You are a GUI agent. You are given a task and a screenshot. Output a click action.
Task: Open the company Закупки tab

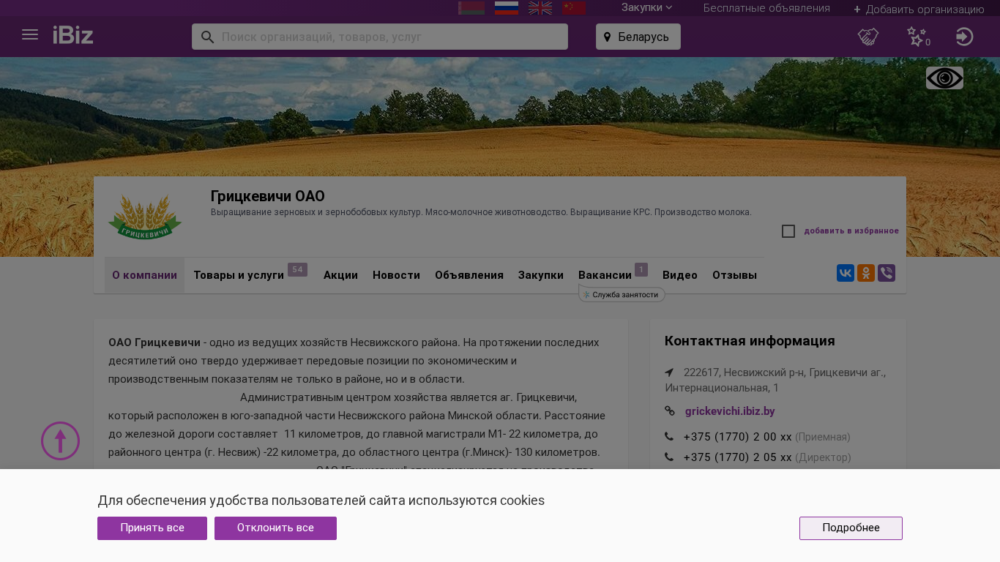(541, 275)
